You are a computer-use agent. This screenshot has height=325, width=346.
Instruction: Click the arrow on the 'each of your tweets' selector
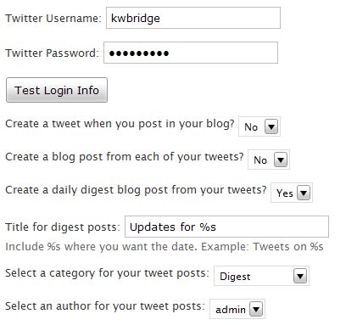pyautogui.click(x=281, y=160)
